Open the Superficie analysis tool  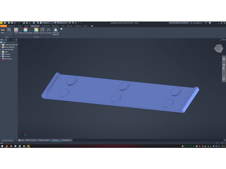tap(36, 30)
